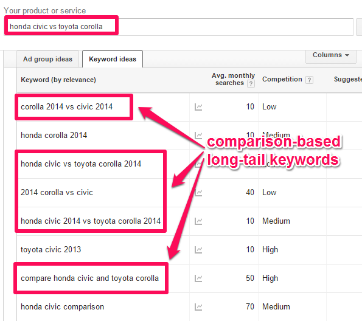
Task: Open trend chart for corolla 2014 vs civic 2014
Action: 198,107
